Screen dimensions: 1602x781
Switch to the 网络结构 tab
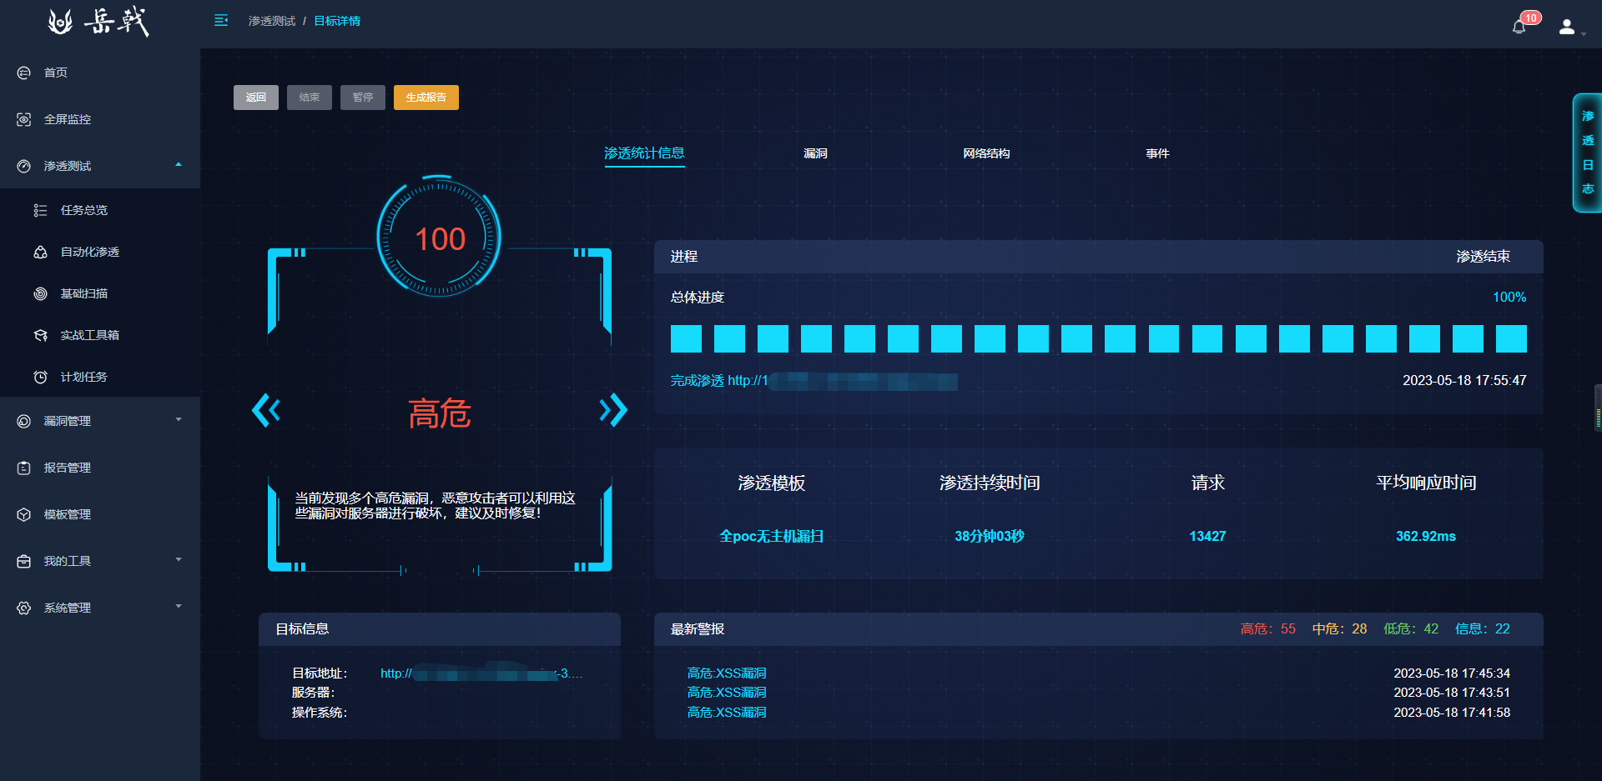click(986, 153)
